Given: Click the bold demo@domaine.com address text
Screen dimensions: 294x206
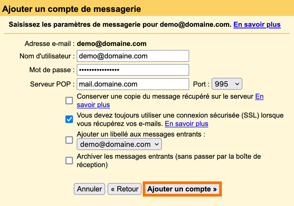Looking at the screenshot, I should point(112,44).
